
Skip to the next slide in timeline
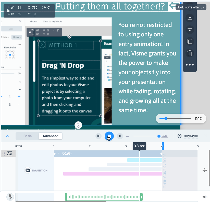(120, 136)
